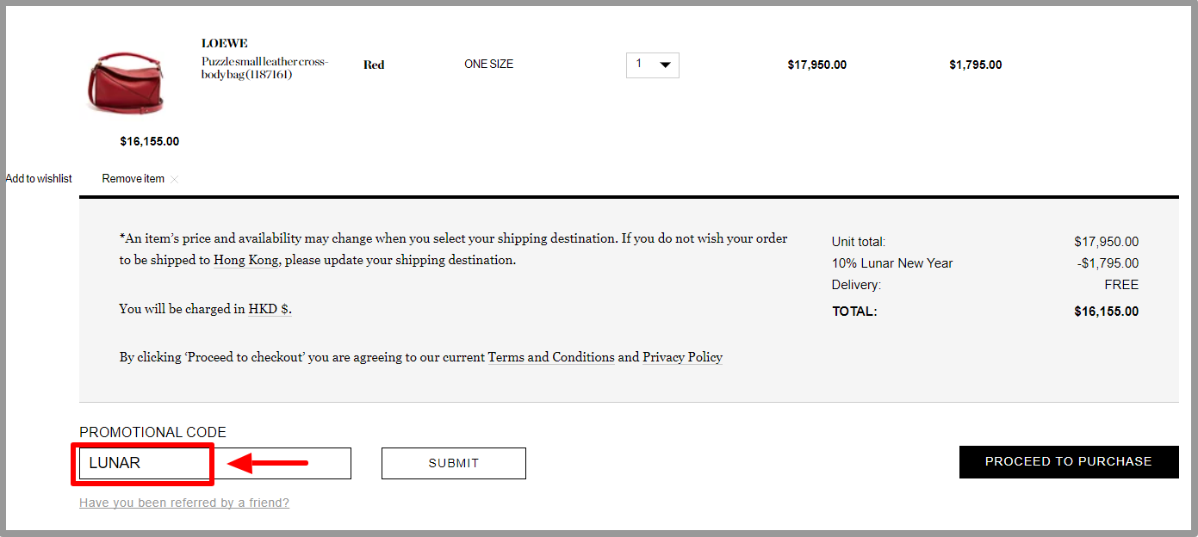The image size is (1198, 537).
Task: Click the red Loewe bag thumbnail
Action: [x=126, y=83]
